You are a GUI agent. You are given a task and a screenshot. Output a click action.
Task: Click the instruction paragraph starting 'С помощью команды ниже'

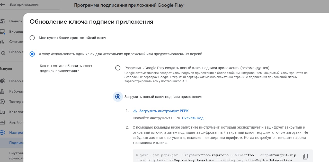220,135
